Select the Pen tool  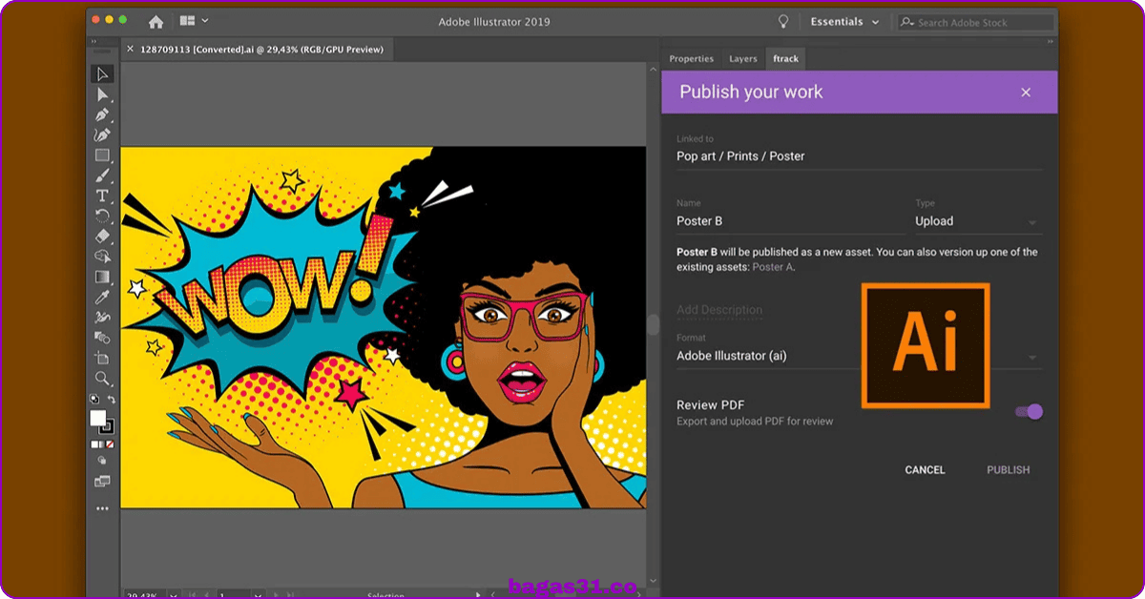pos(102,114)
